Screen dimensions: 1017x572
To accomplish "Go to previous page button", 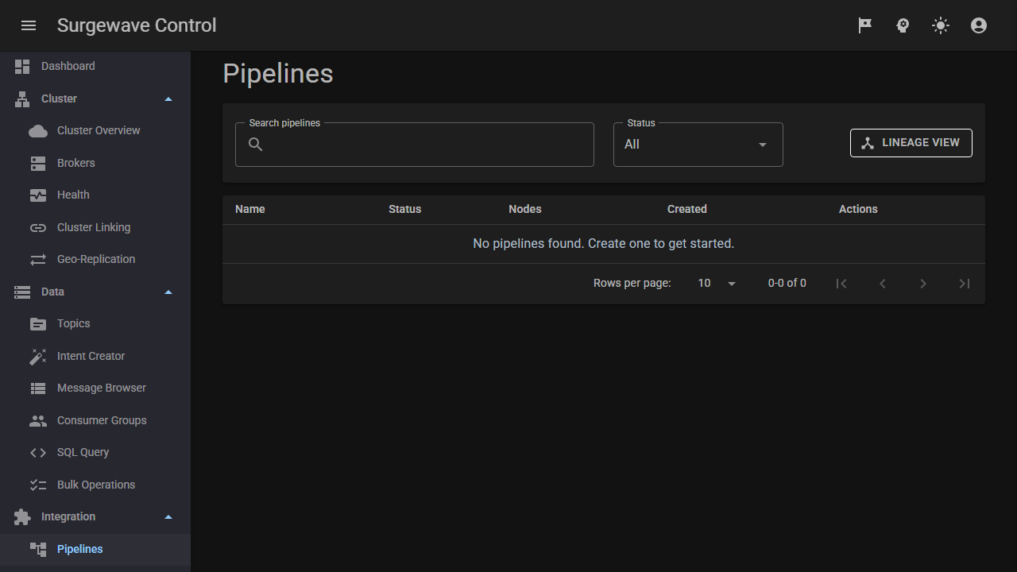I will [x=882, y=284].
